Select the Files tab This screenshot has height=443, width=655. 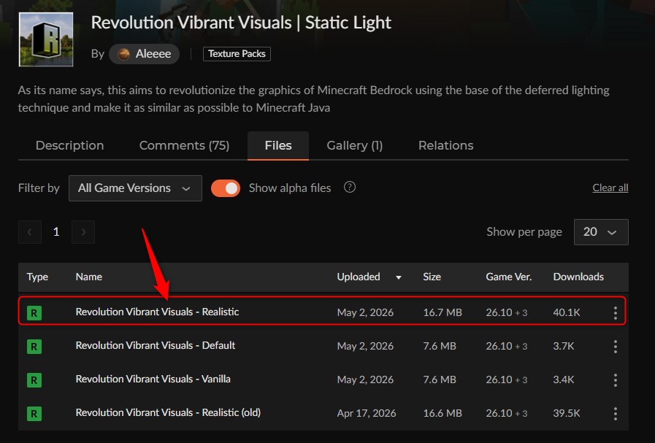coord(278,145)
